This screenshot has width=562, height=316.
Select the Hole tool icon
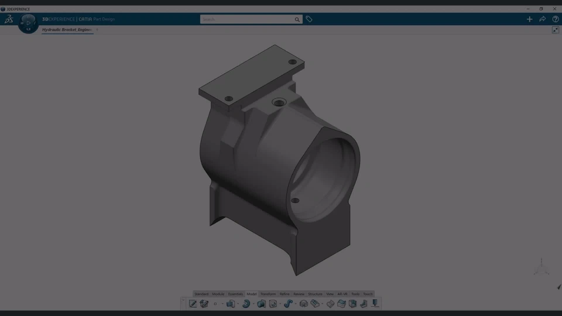pyautogui.click(x=273, y=304)
